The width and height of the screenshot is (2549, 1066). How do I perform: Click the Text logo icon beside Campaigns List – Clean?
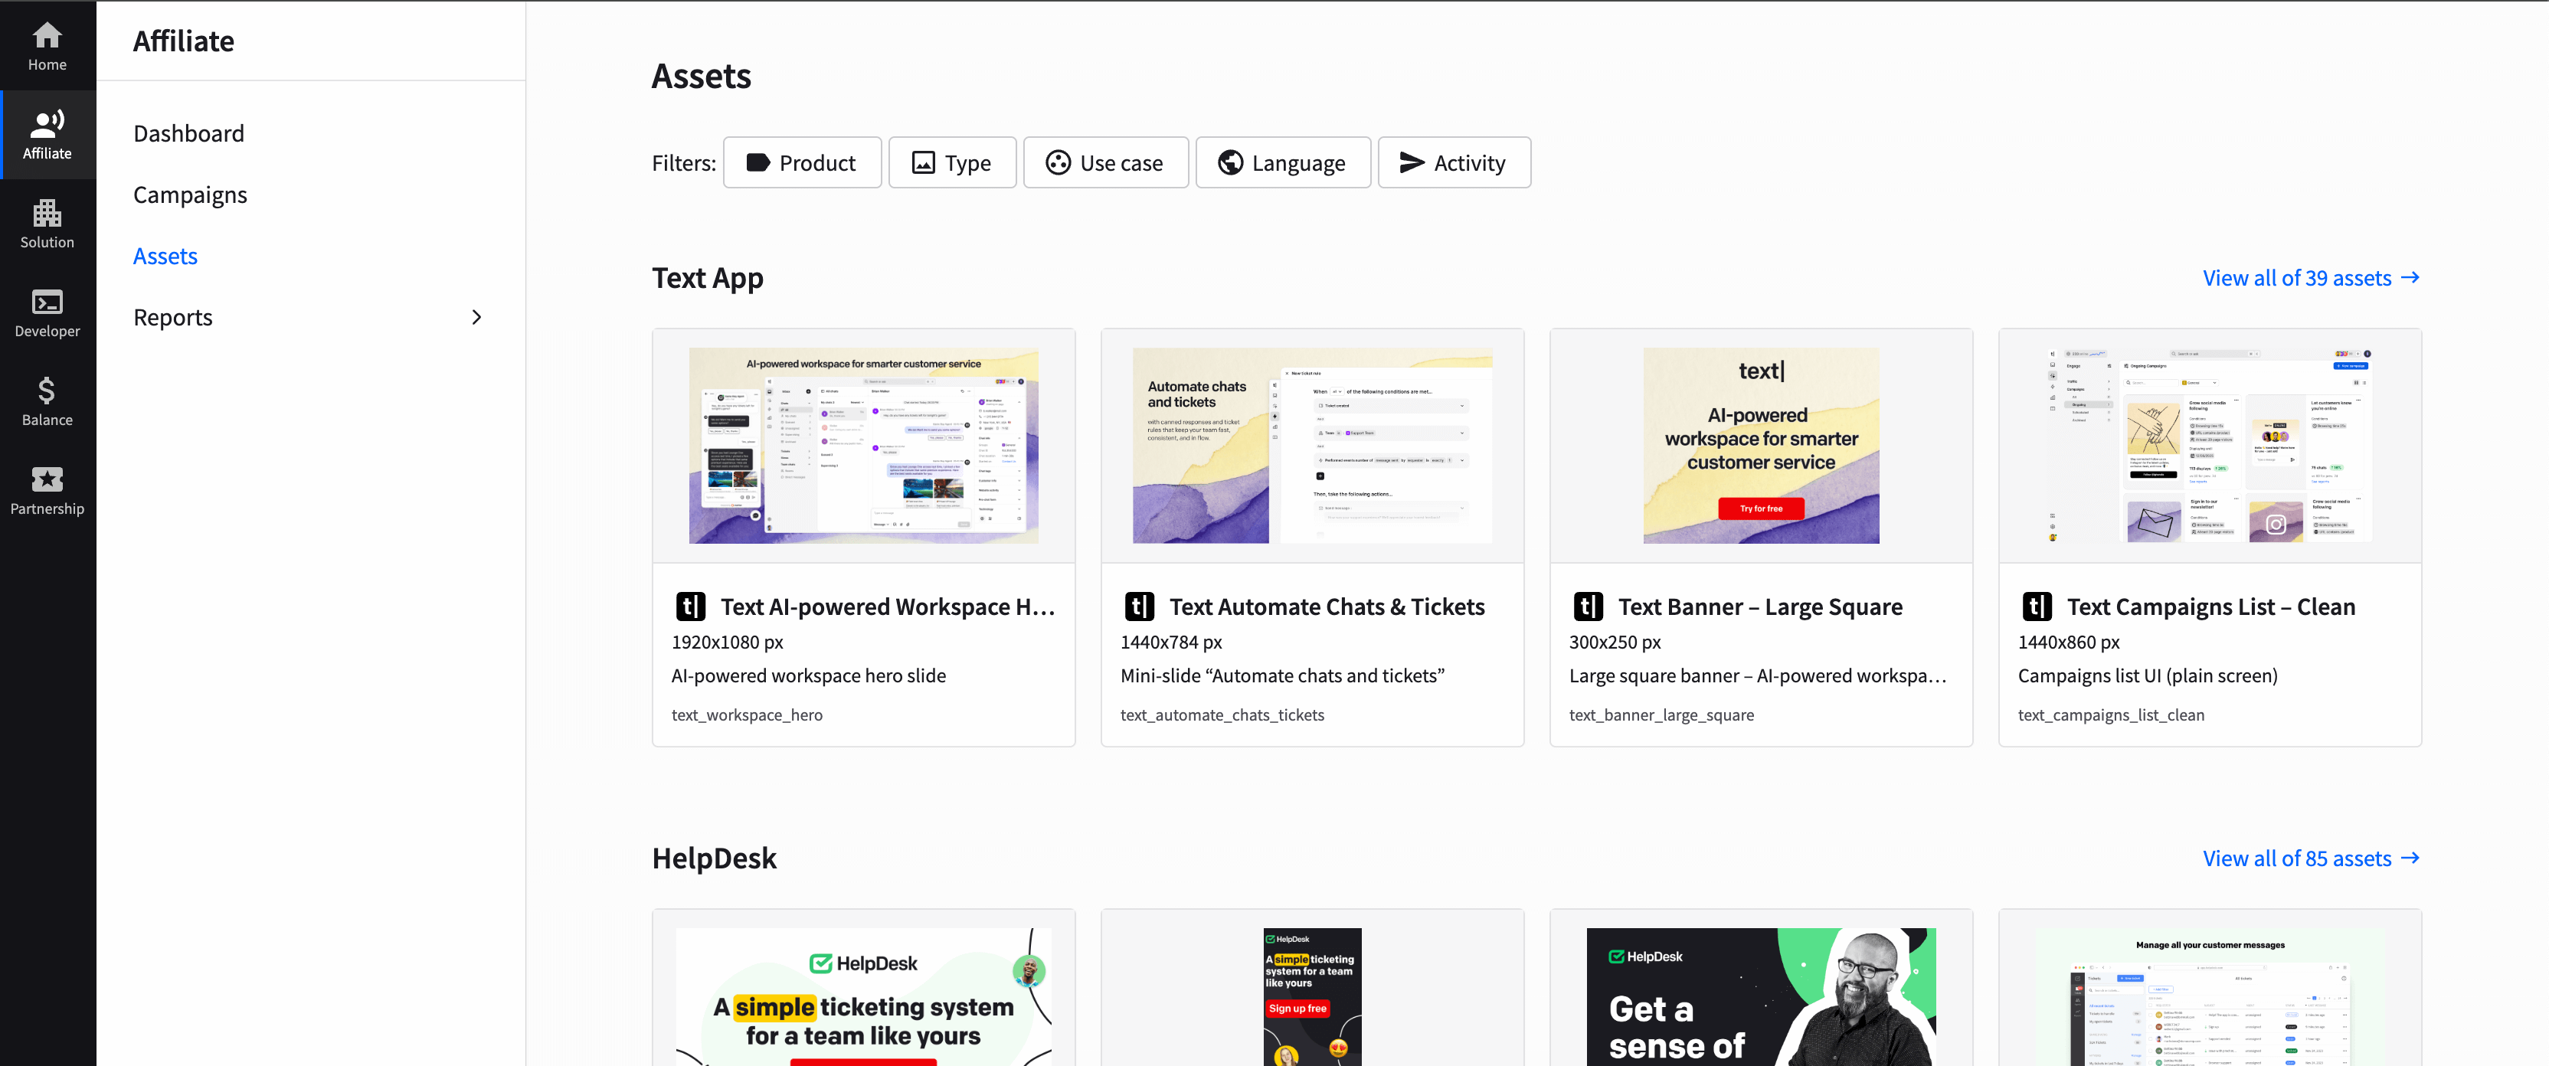[x=2037, y=606]
